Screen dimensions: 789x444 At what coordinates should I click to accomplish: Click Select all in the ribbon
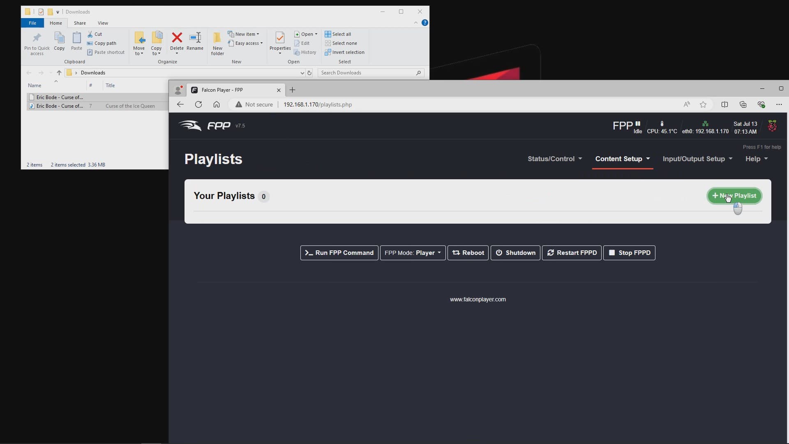(338, 34)
